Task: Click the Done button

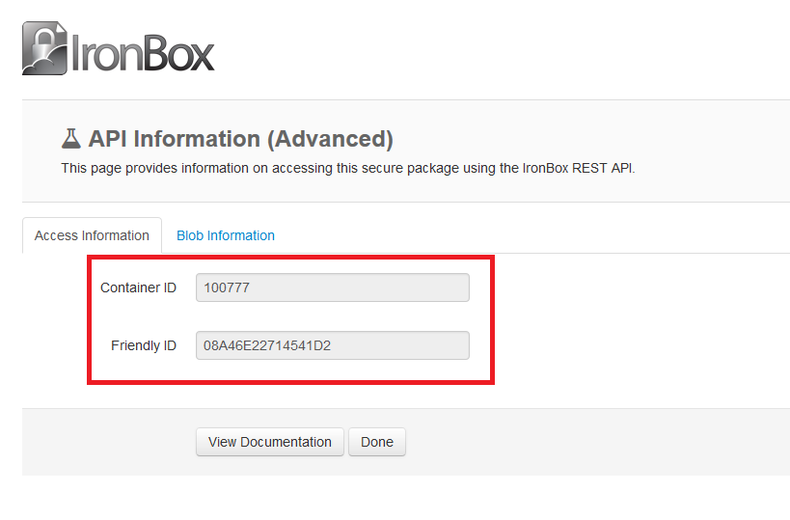Action: [377, 442]
